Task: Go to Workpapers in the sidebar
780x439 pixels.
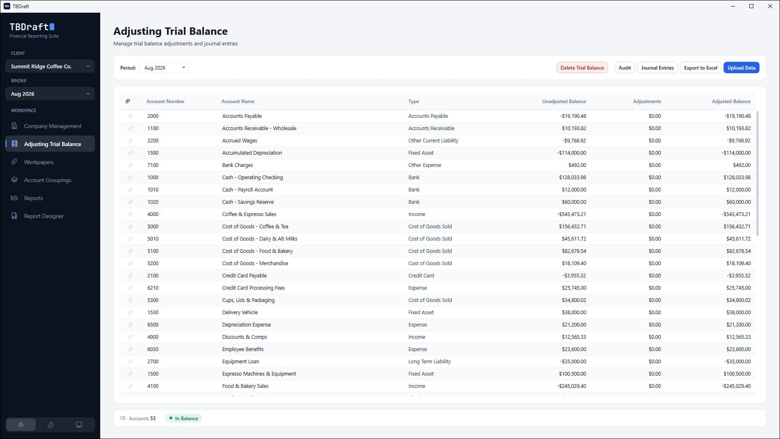Action: [x=50, y=162]
